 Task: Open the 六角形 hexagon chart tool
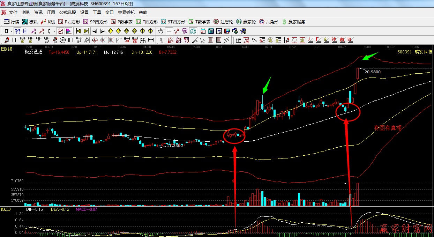click(x=268, y=22)
